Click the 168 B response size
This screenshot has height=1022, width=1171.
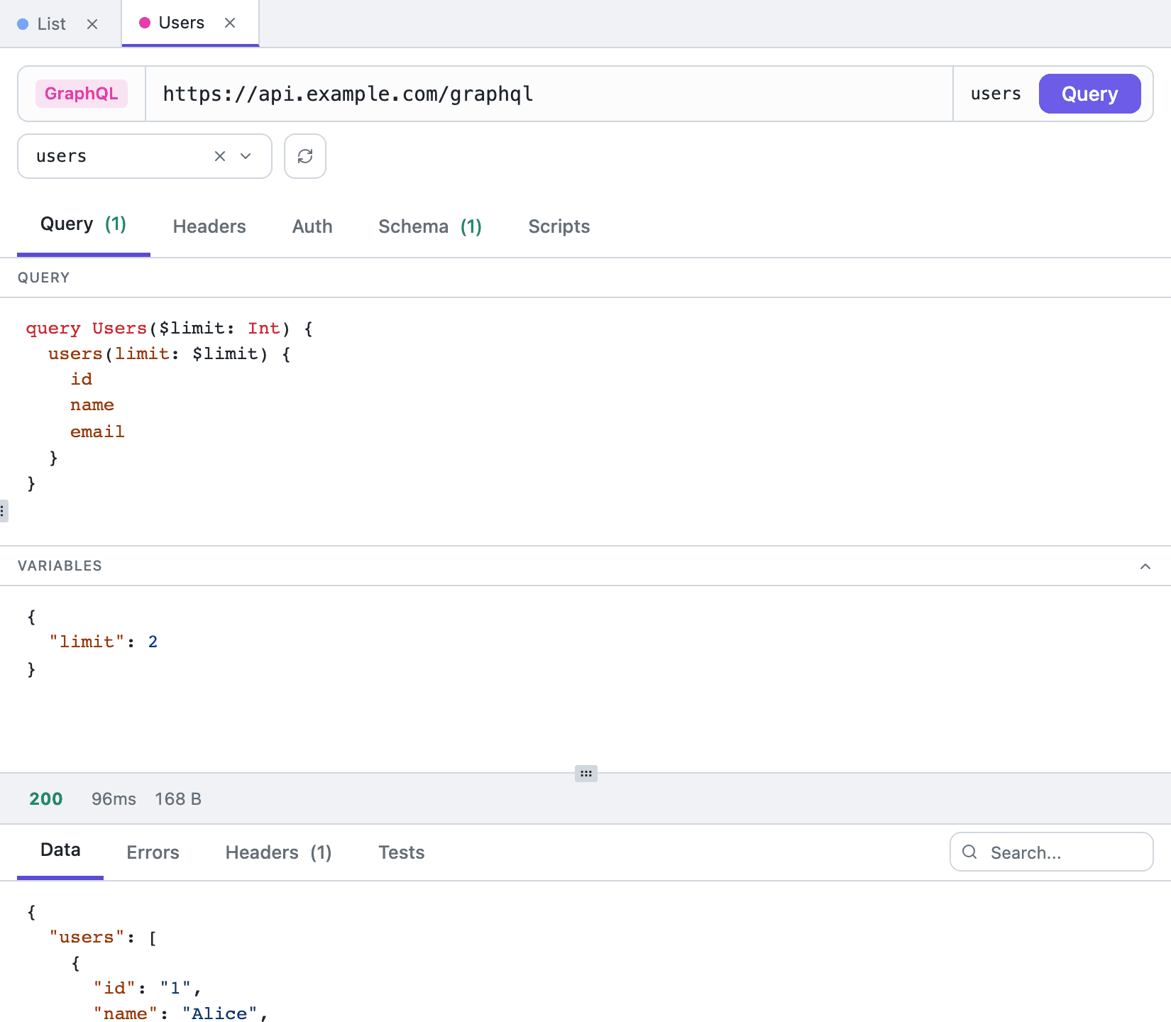(x=178, y=799)
